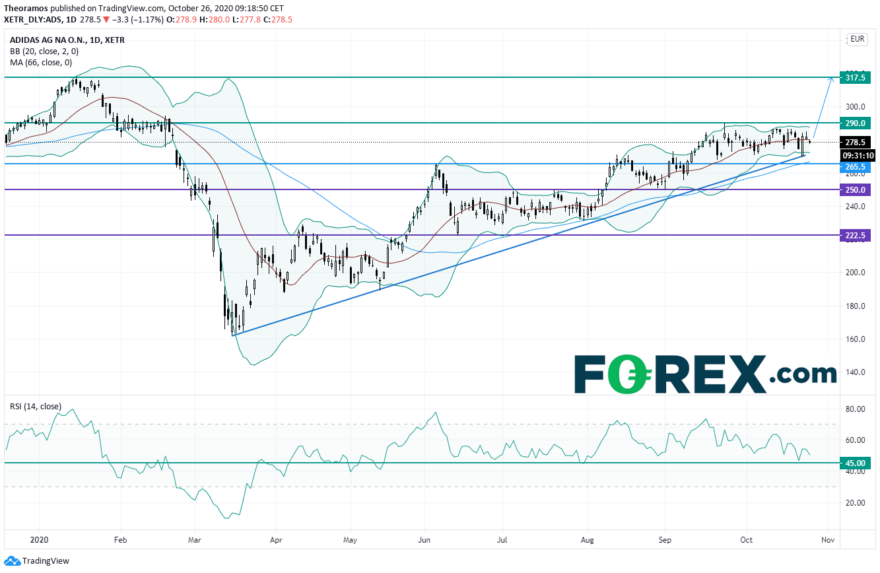Select the purple 250.0 level label

(854, 189)
